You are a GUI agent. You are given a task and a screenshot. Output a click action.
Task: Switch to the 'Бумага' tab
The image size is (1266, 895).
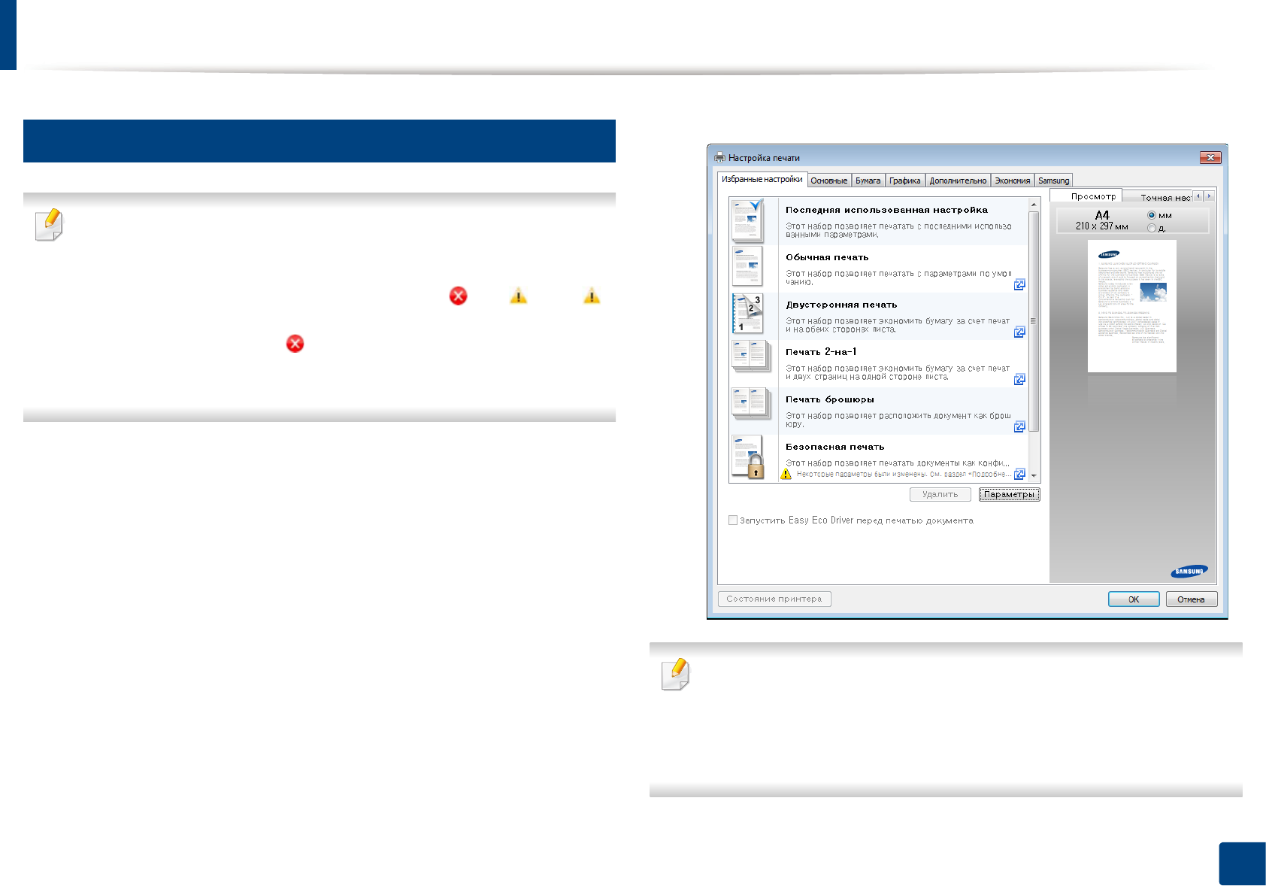pyautogui.click(x=868, y=181)
